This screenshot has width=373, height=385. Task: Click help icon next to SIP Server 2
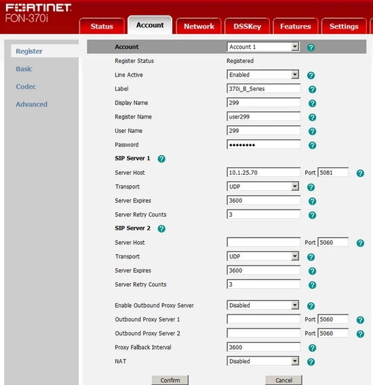pos(161,228)
